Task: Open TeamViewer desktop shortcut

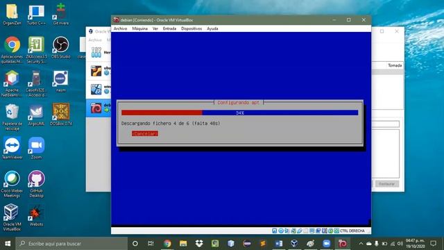Action: pyautogui.click(x=12, y=148)
